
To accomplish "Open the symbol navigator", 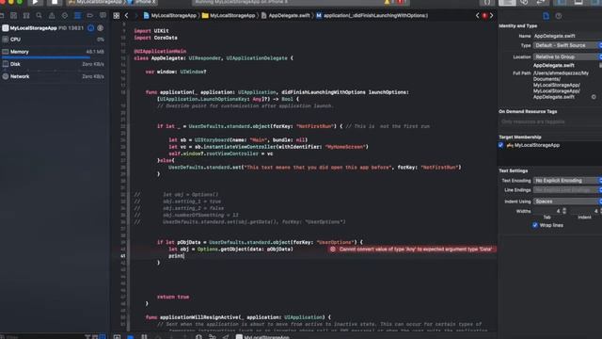I will [26, 16].
